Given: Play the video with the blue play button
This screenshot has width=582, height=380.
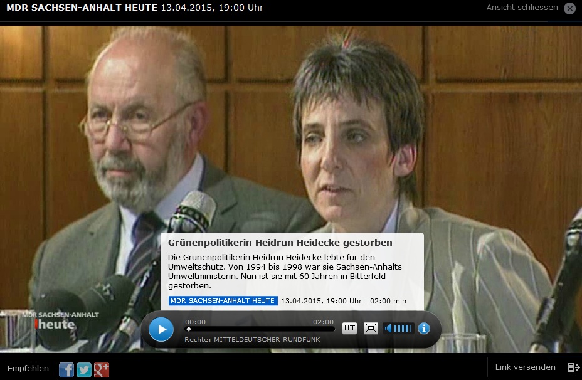Looking at the screenshot, I should coord(161,329).
